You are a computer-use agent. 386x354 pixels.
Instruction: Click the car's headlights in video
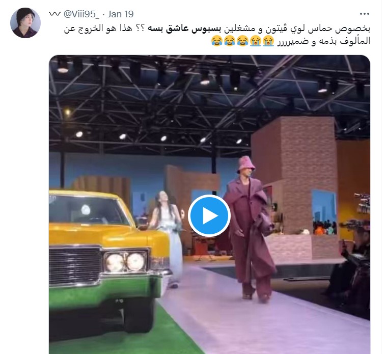(x=126, y=262)
